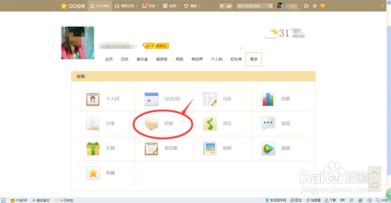Click the scroll-to-top arrow button
Image resolution: width=391 pixels, height=203 pixels.
pyautogui.click(x=375, y=173)
